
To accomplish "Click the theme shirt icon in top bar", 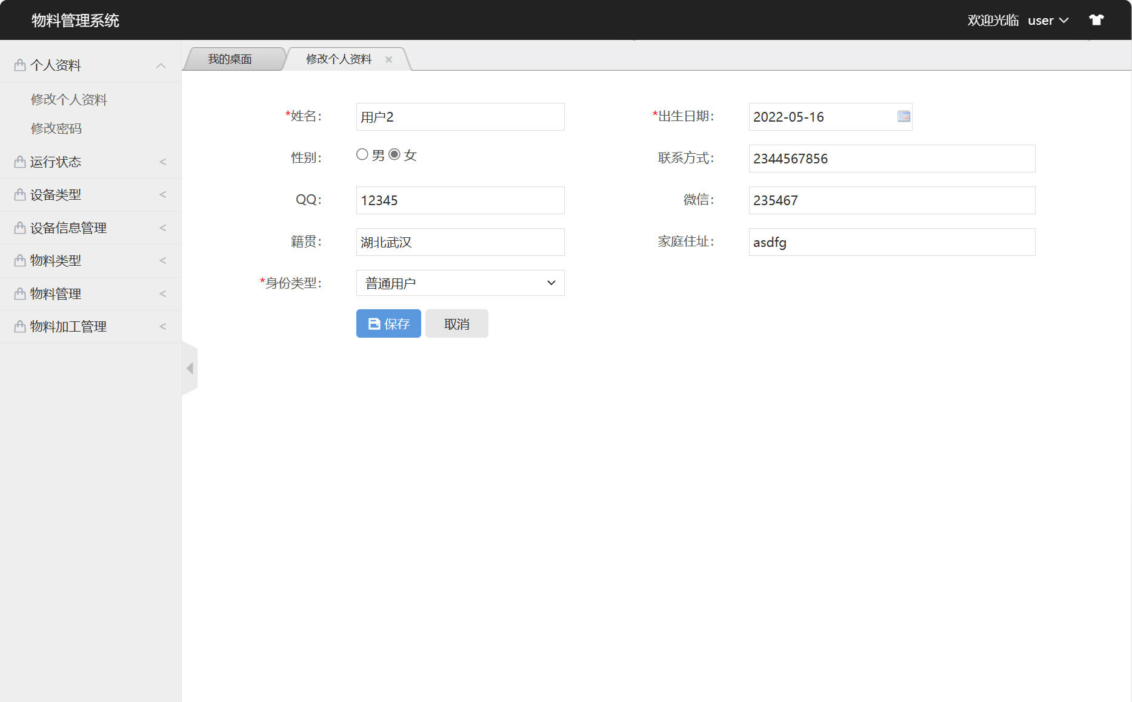I will (x=1097, y=19).
